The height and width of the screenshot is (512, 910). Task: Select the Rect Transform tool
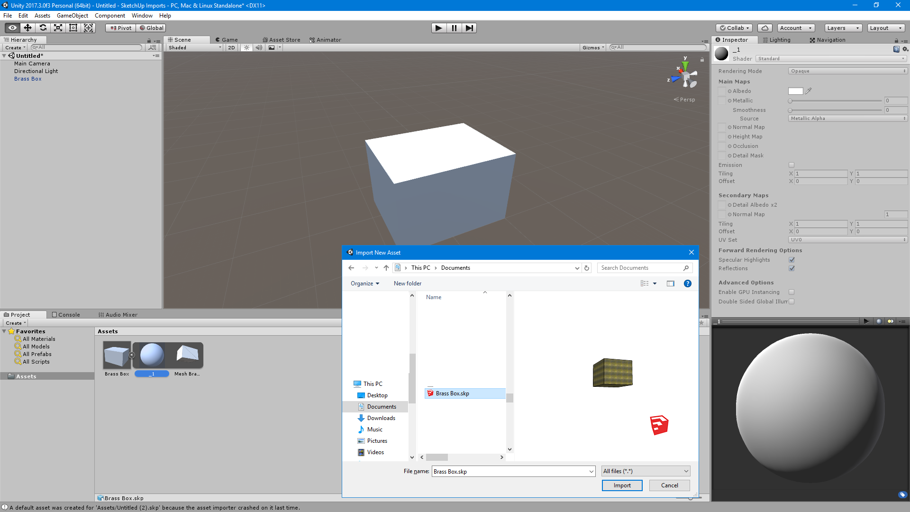(73, 28)
